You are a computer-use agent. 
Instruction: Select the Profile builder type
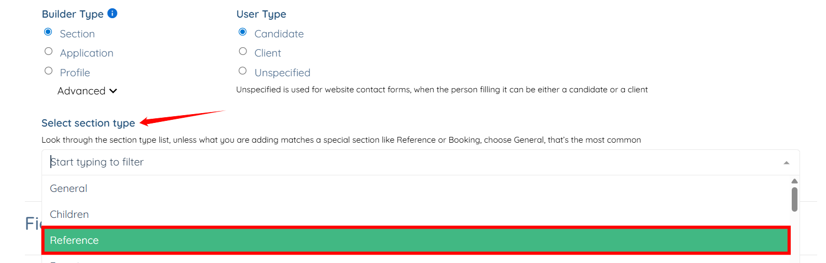click(x=48, y=71)
